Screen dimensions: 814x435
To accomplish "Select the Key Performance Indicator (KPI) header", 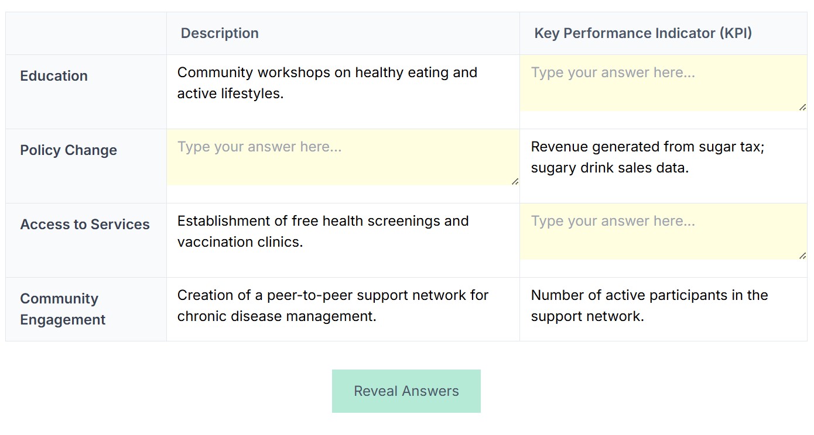I will point(643,33).
